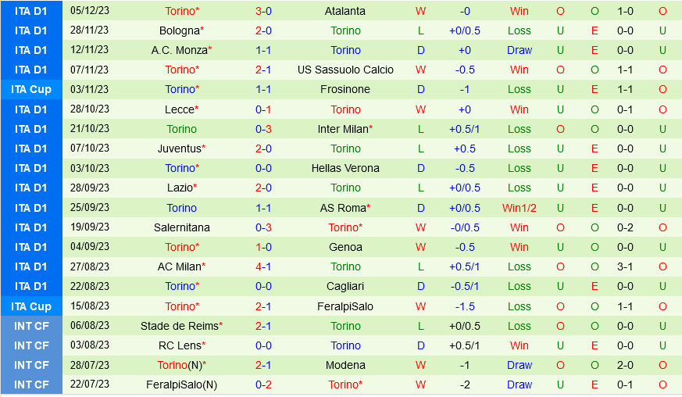Open the Salernitana team link
The width and height of the screenshot is (682, 397).
(181, 227)
